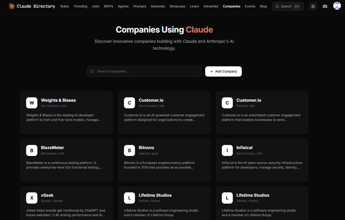Click 'Quebec, Canada' location text
Viewport: 345px width, 220px height.
click(x=52, y=201)
